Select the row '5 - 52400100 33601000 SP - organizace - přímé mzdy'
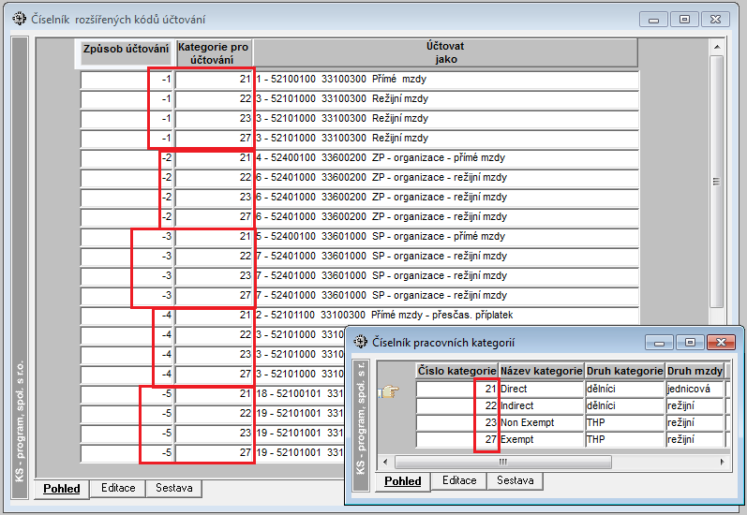The image size is (747, 515). click(x=446, y=237)
